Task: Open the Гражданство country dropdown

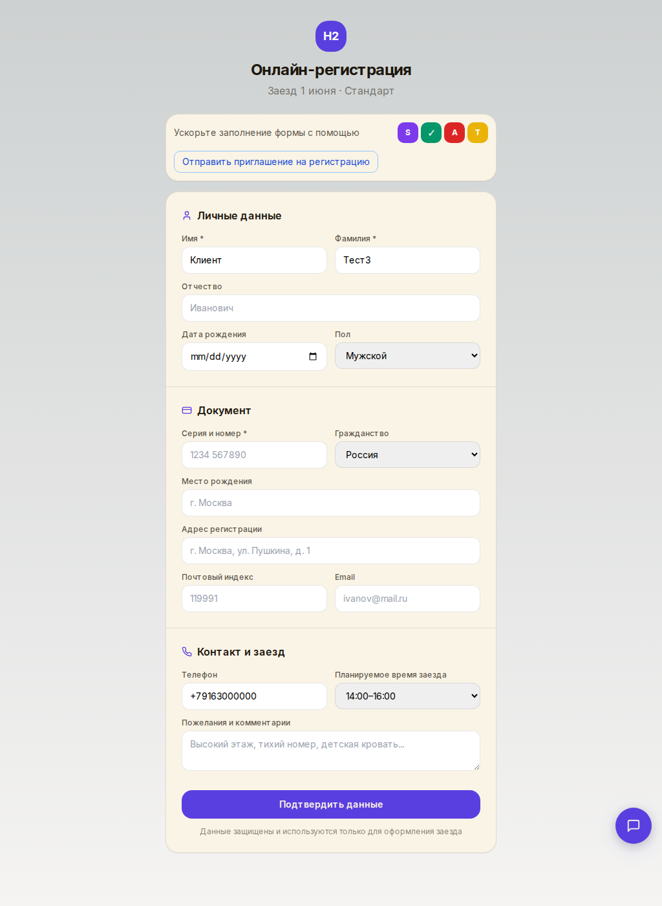Action: tap(407, 455)
